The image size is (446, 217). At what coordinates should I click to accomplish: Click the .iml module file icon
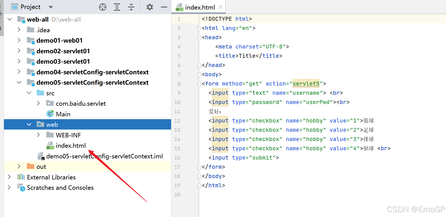click(41, 156)
